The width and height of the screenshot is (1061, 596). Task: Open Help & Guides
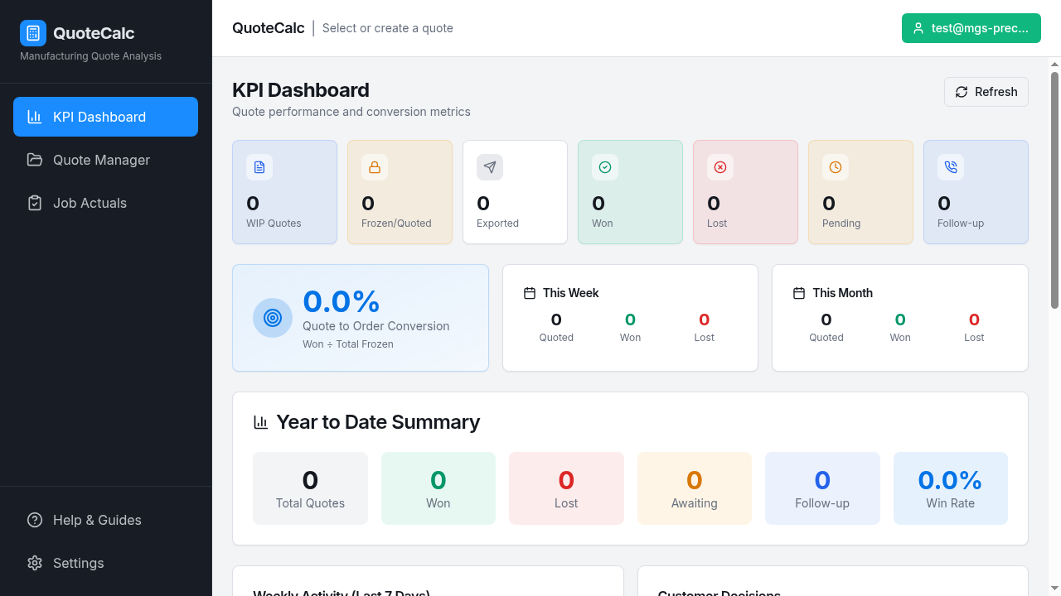coord(105,520)
